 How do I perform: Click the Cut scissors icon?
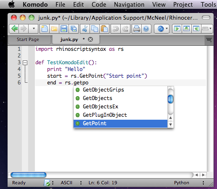click(85, 29)
